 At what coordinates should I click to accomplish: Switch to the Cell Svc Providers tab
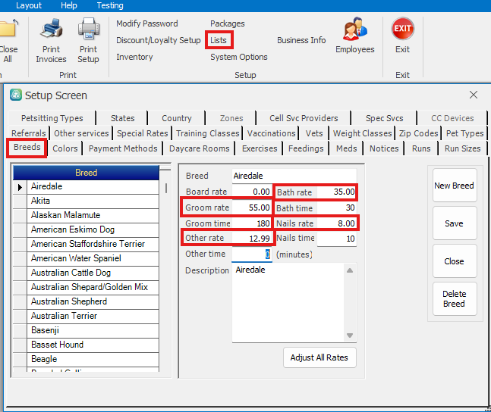[x=304, y=118]
